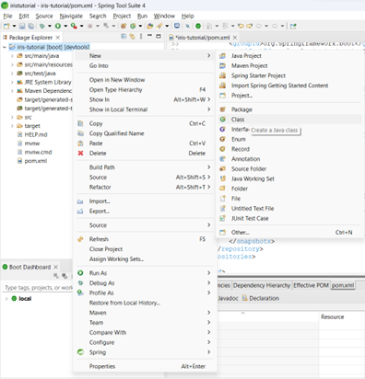Expand the src/test/java tree node
This screenshot has width=365, height=379.
pyautogui.click(x=12, y=74)
